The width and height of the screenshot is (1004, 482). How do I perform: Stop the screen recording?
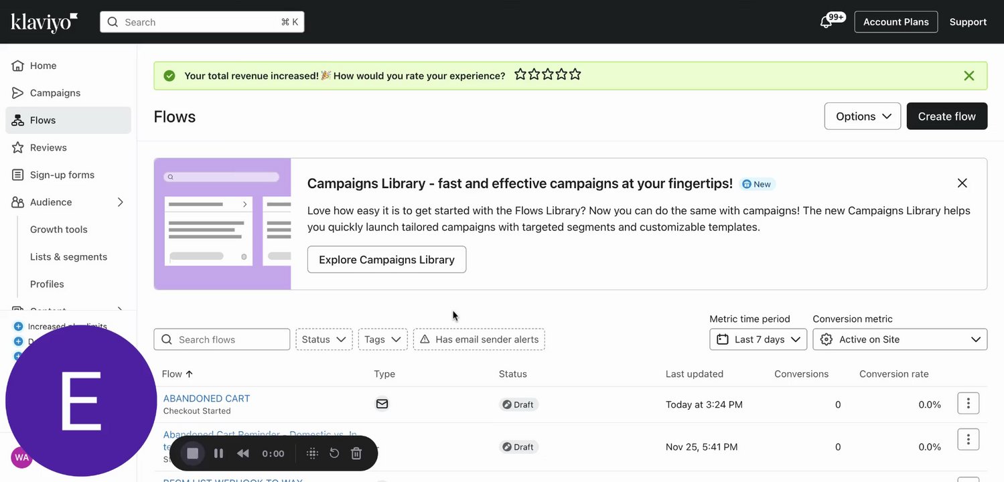coord(192,454)
